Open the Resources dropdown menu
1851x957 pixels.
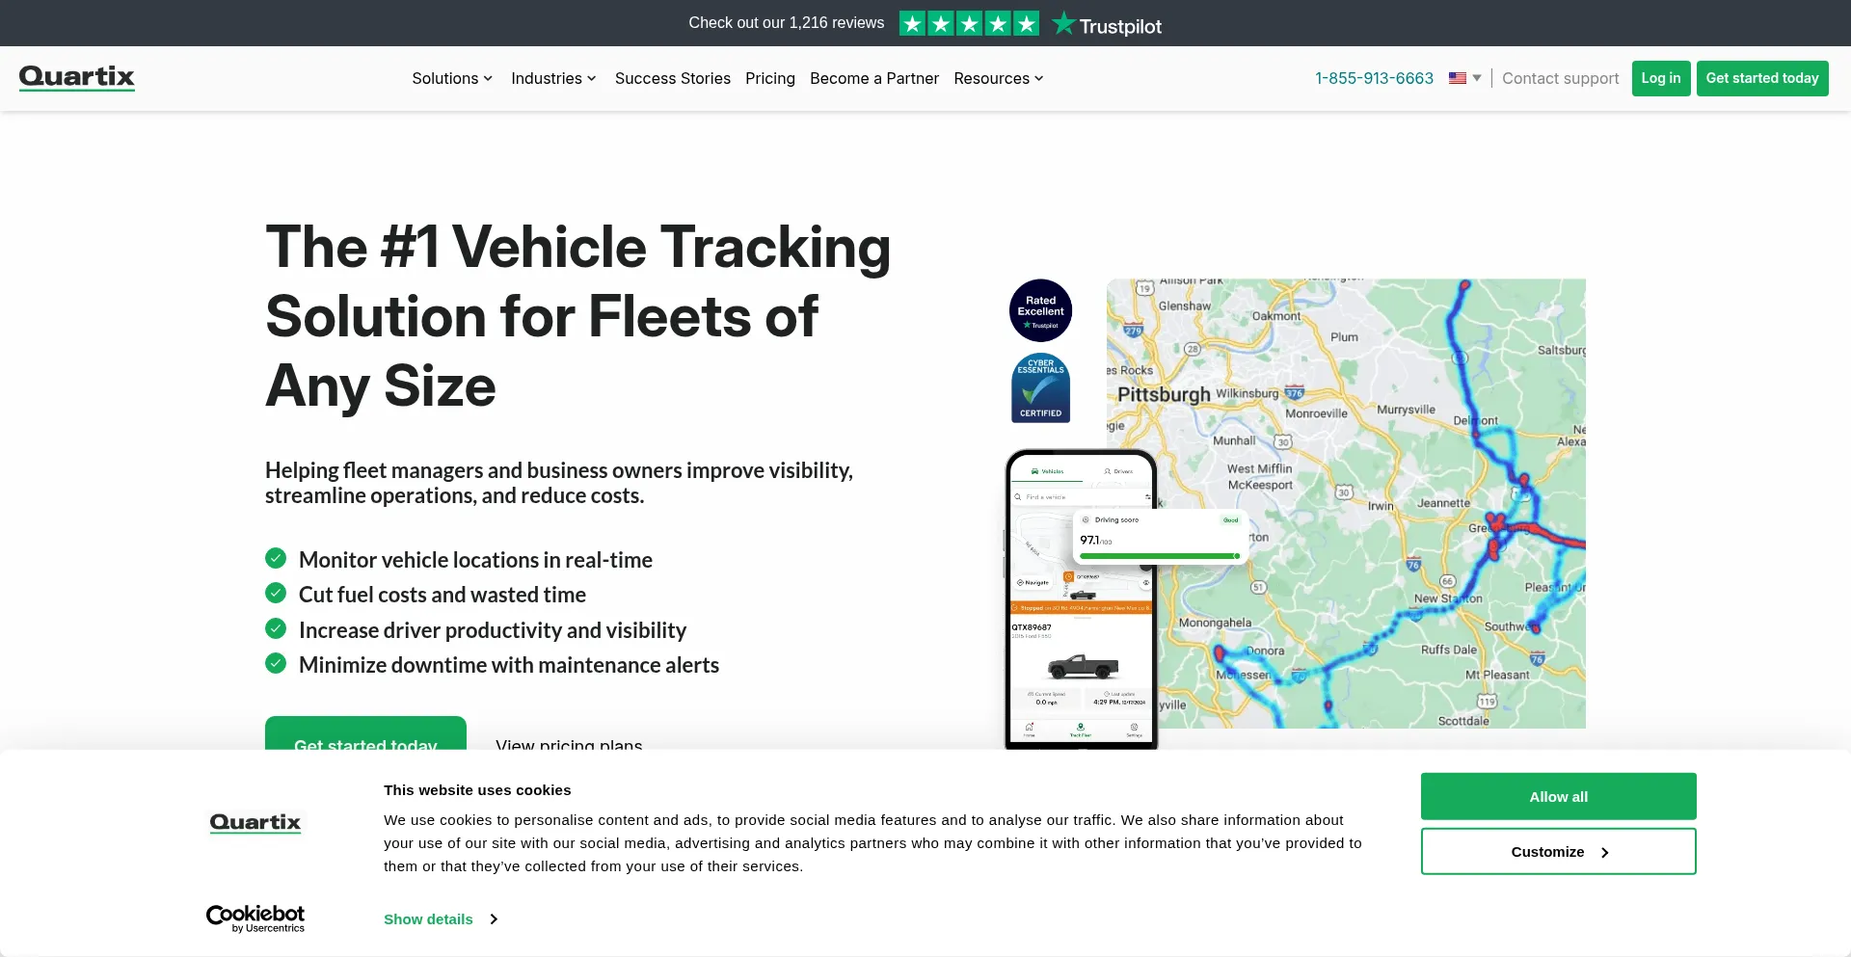point(998,78)
